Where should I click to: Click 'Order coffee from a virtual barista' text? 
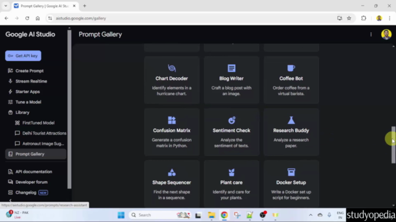click(x=291, y=91)
